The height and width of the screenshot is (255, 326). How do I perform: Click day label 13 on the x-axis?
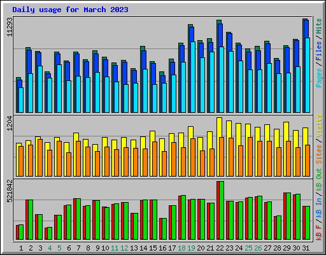(134, 248)
